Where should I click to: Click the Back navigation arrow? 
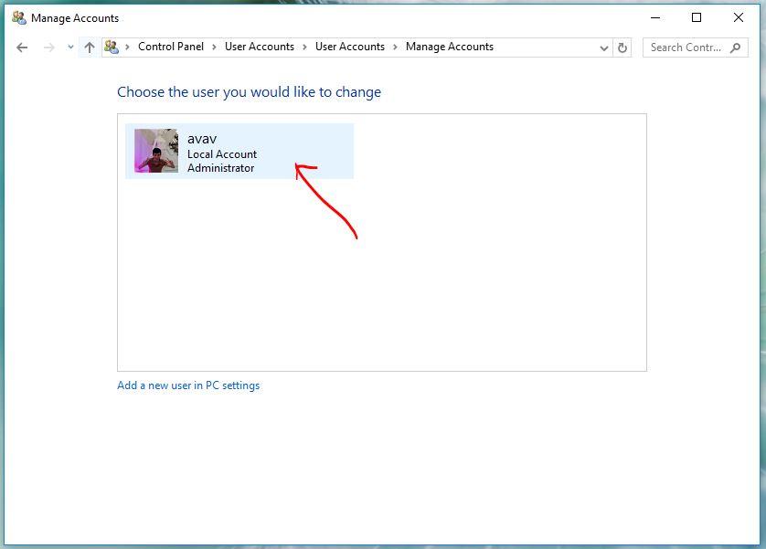(22, 48)
